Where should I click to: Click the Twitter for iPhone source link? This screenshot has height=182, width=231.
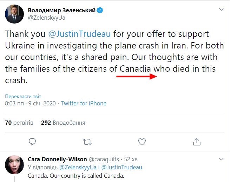coord(84,104)
